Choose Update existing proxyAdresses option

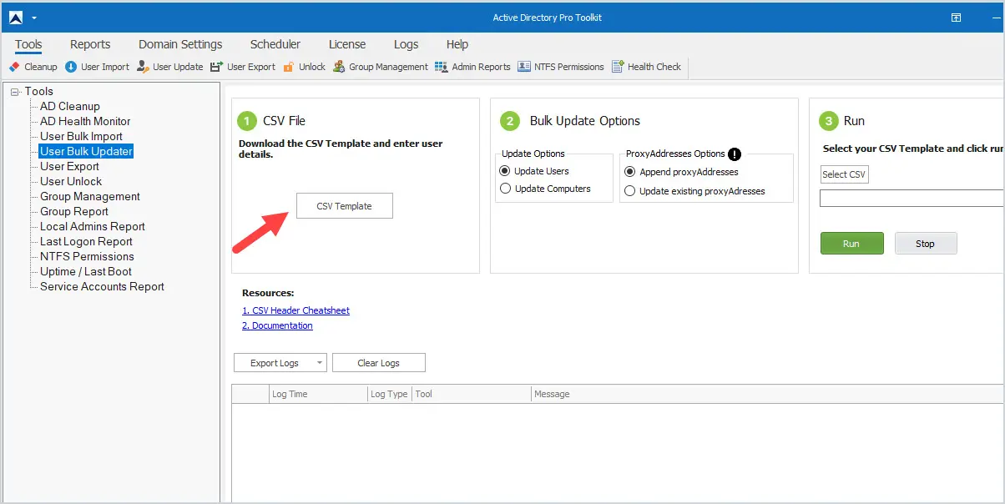point(630,191)
